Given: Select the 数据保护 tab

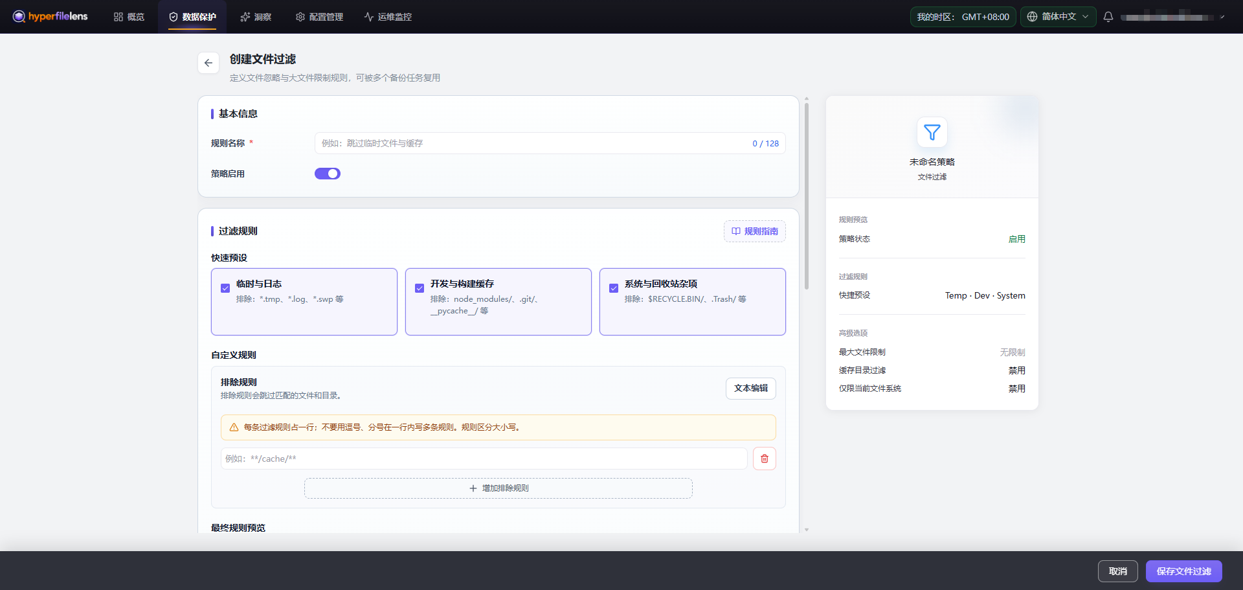Looking at the screenshot, I should point(192,17).
